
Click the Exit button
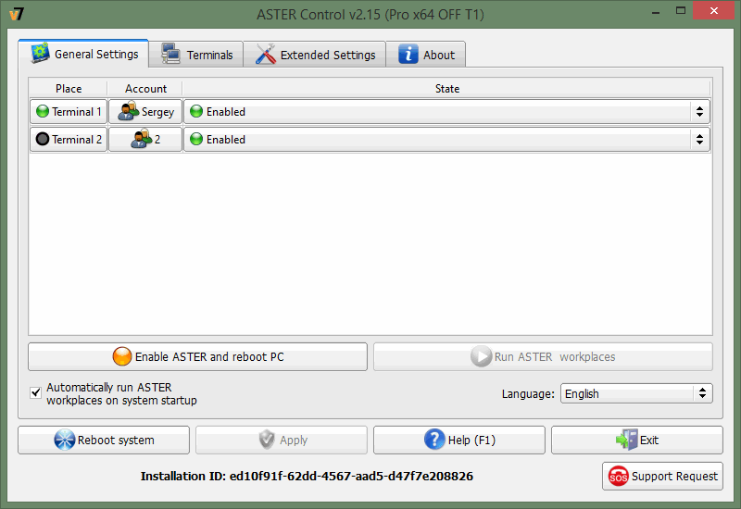[x=637, y=441]
